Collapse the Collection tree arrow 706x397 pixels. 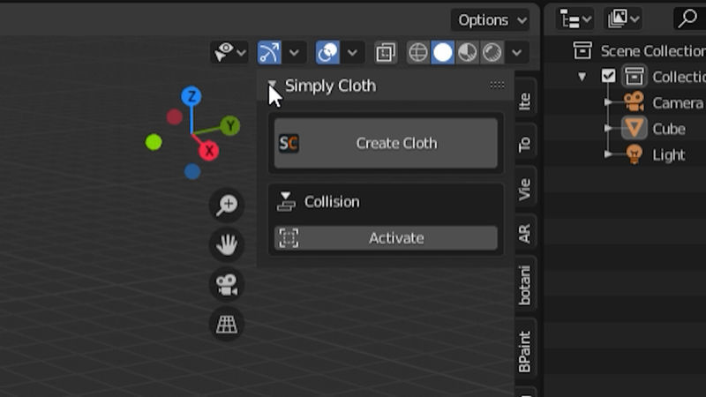click(582, 77)
